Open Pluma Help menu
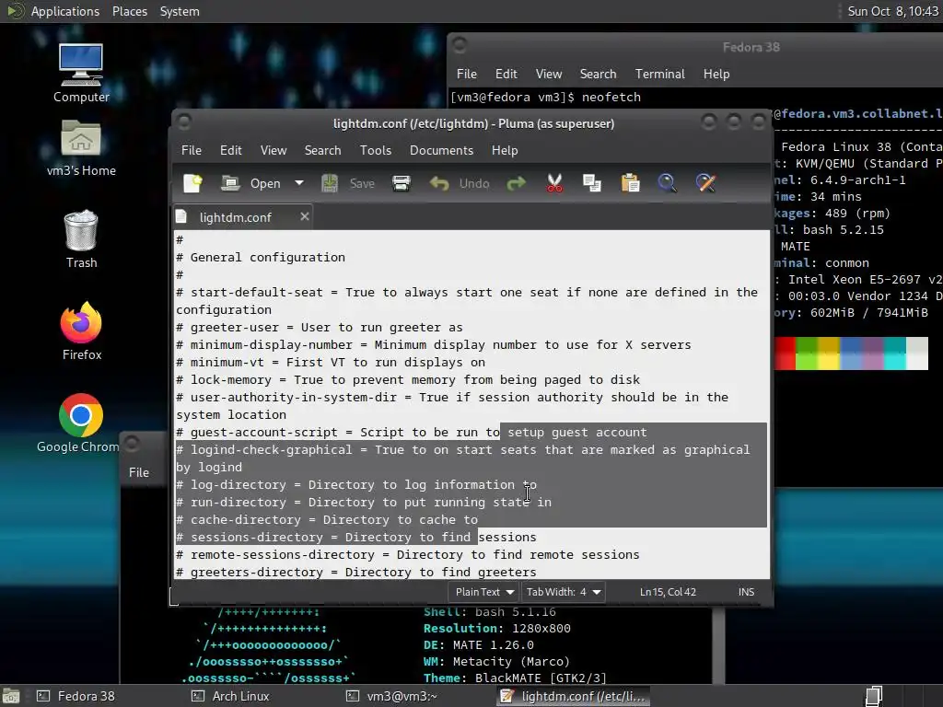This screenshot has height=707, width=943. tap(505, 150)
